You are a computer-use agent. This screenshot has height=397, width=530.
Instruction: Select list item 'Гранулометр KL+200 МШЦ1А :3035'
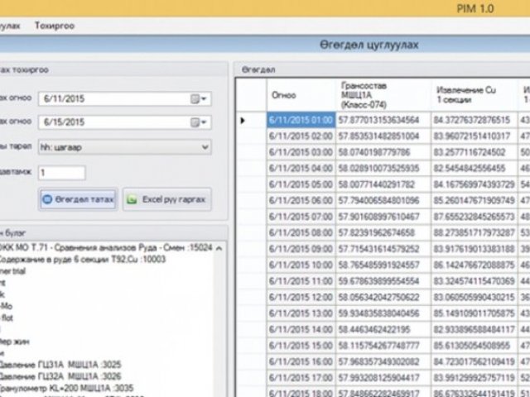(67, 388)
